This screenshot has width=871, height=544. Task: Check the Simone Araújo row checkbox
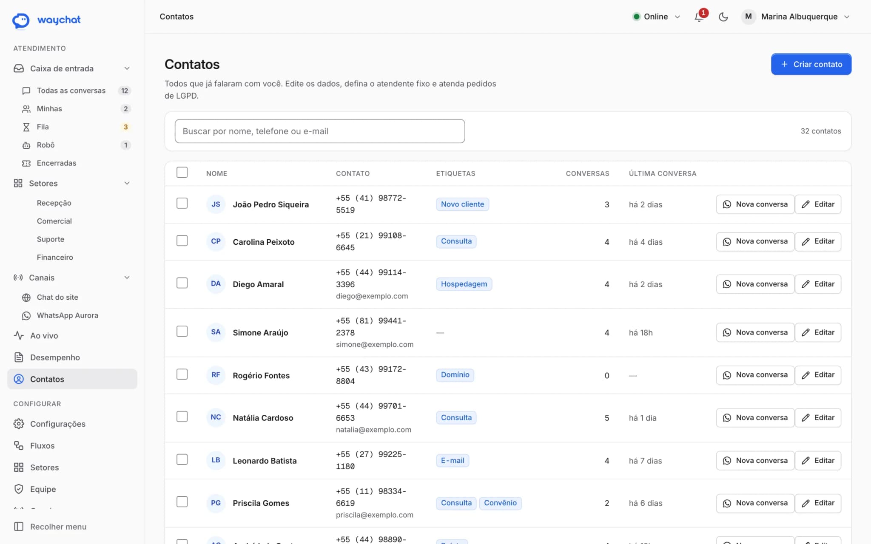coord(182,331)
